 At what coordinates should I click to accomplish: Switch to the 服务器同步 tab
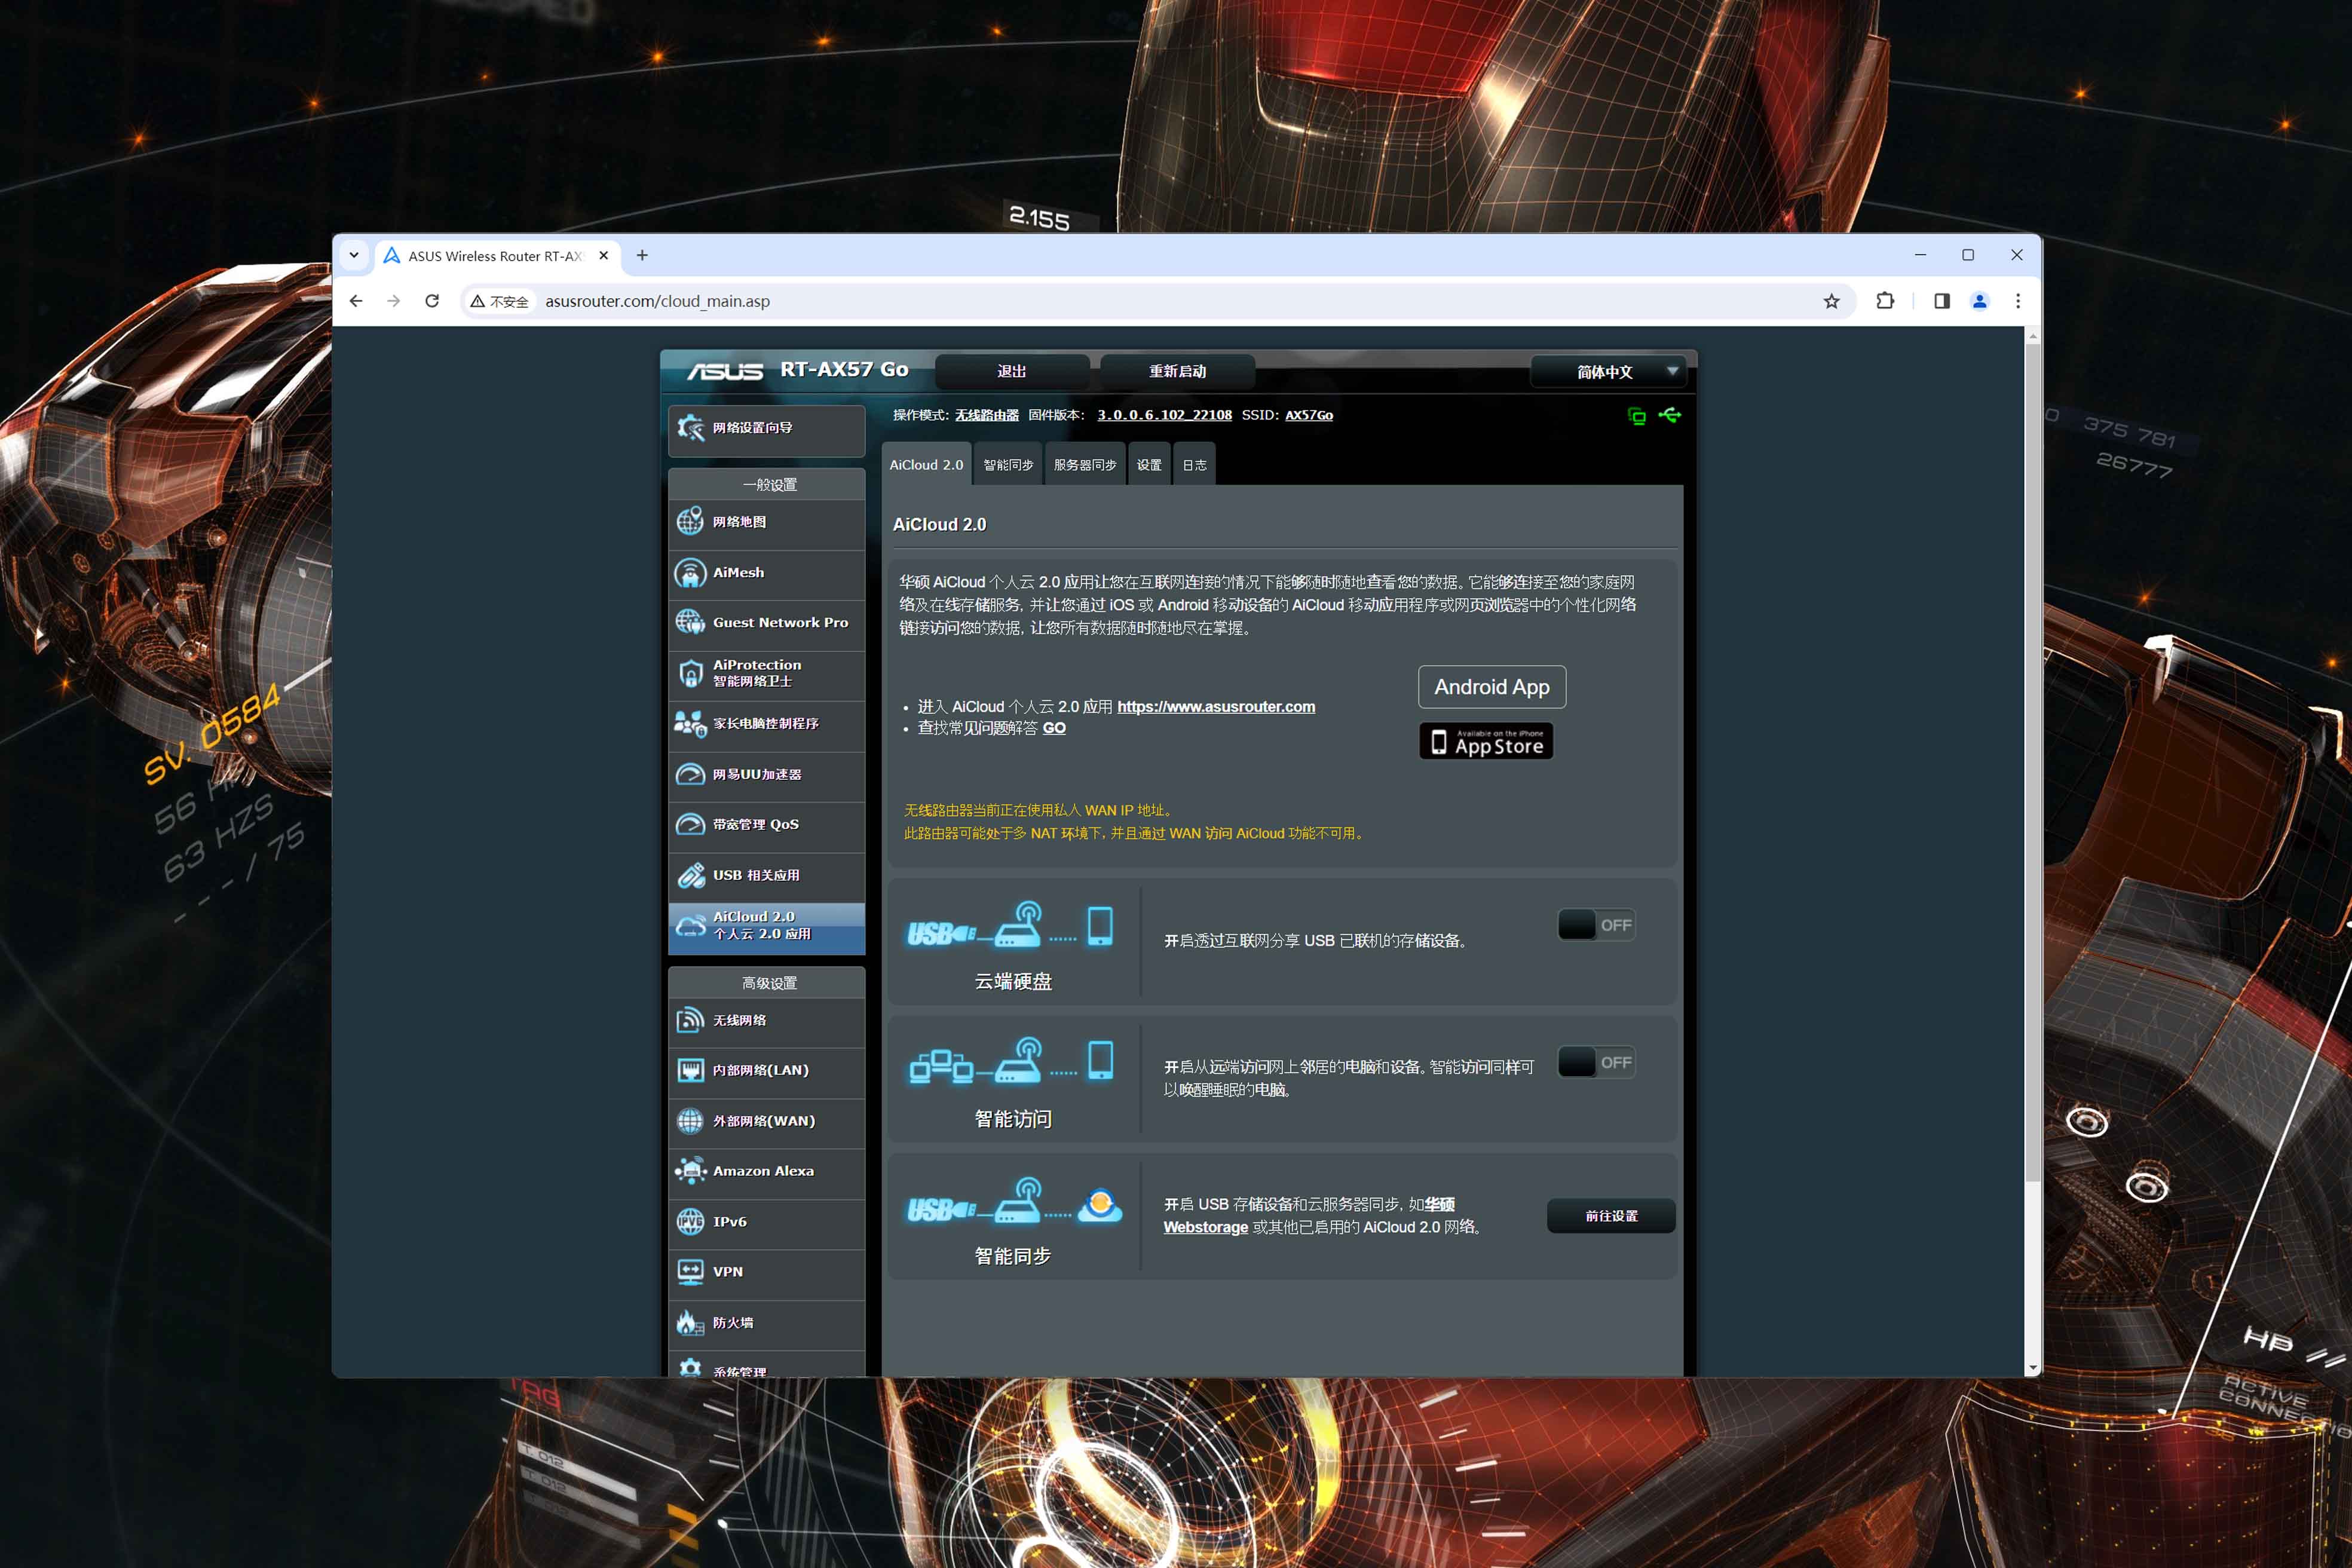tap(1084, 464)
